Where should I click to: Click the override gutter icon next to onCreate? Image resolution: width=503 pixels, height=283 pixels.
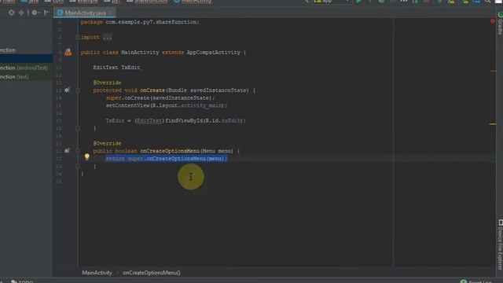click(67, 90)
